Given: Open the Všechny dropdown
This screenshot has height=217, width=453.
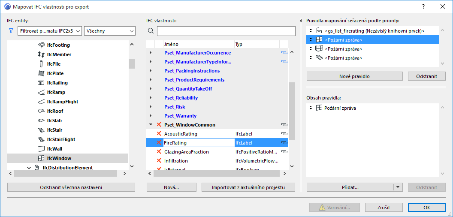Looking at the screenshot, I should coord(109,31).
